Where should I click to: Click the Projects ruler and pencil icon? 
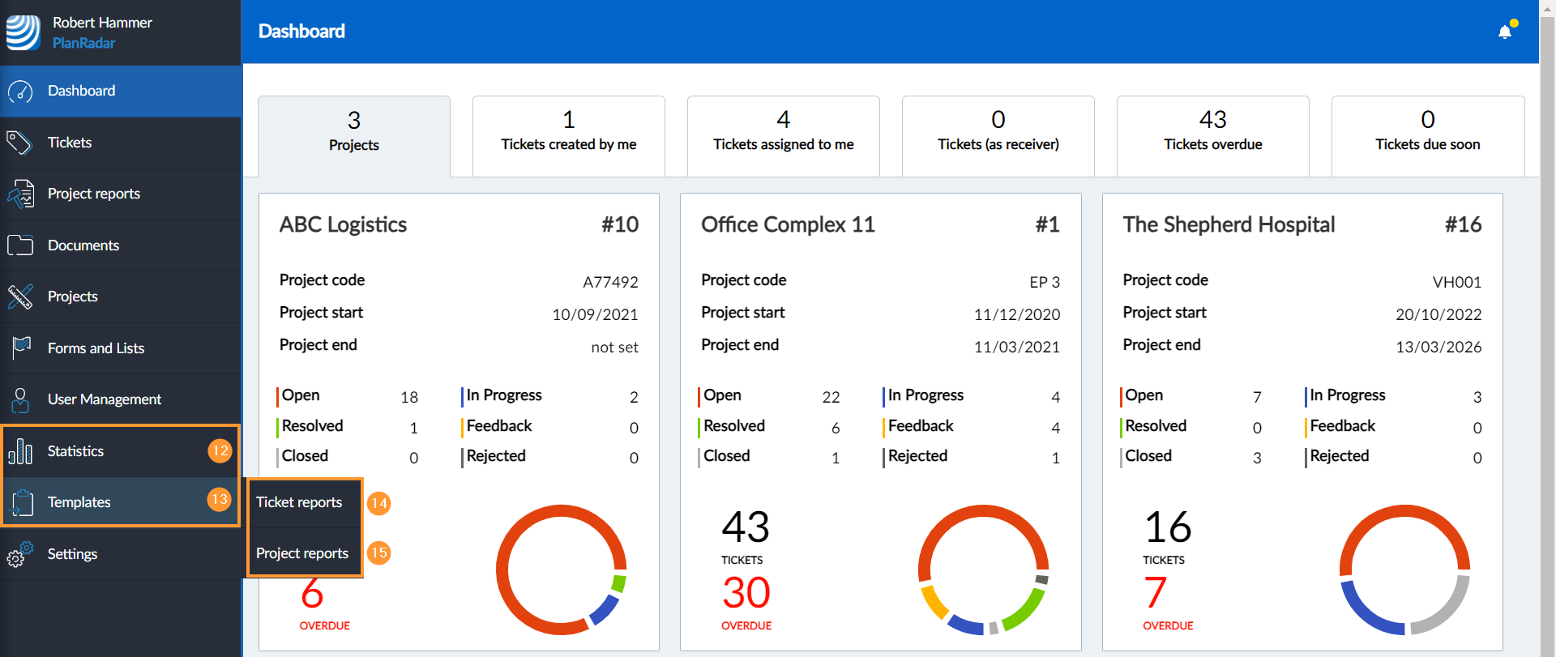[20, 297]
